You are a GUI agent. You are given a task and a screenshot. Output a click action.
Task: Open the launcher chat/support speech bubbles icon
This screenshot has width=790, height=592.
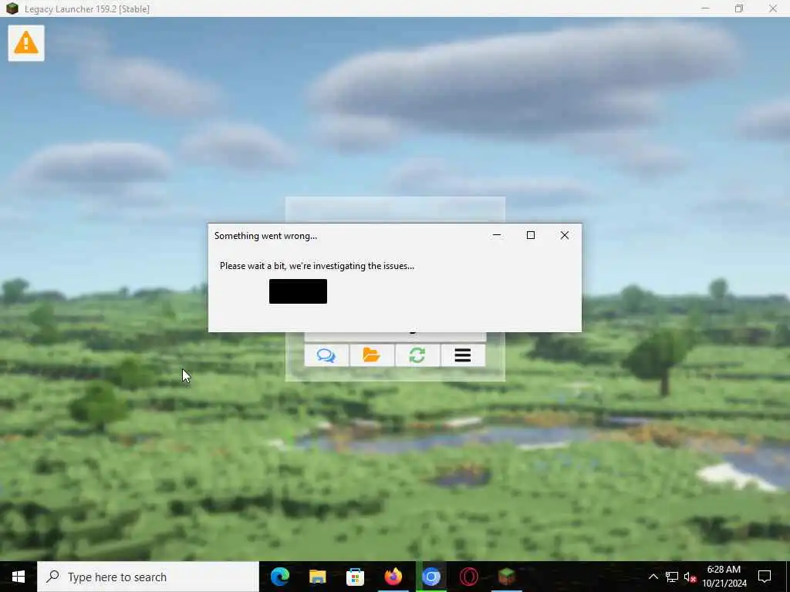point(326,355)
